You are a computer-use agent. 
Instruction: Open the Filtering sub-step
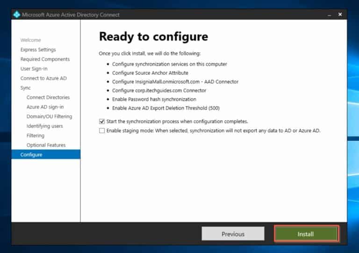pos(36,135)
